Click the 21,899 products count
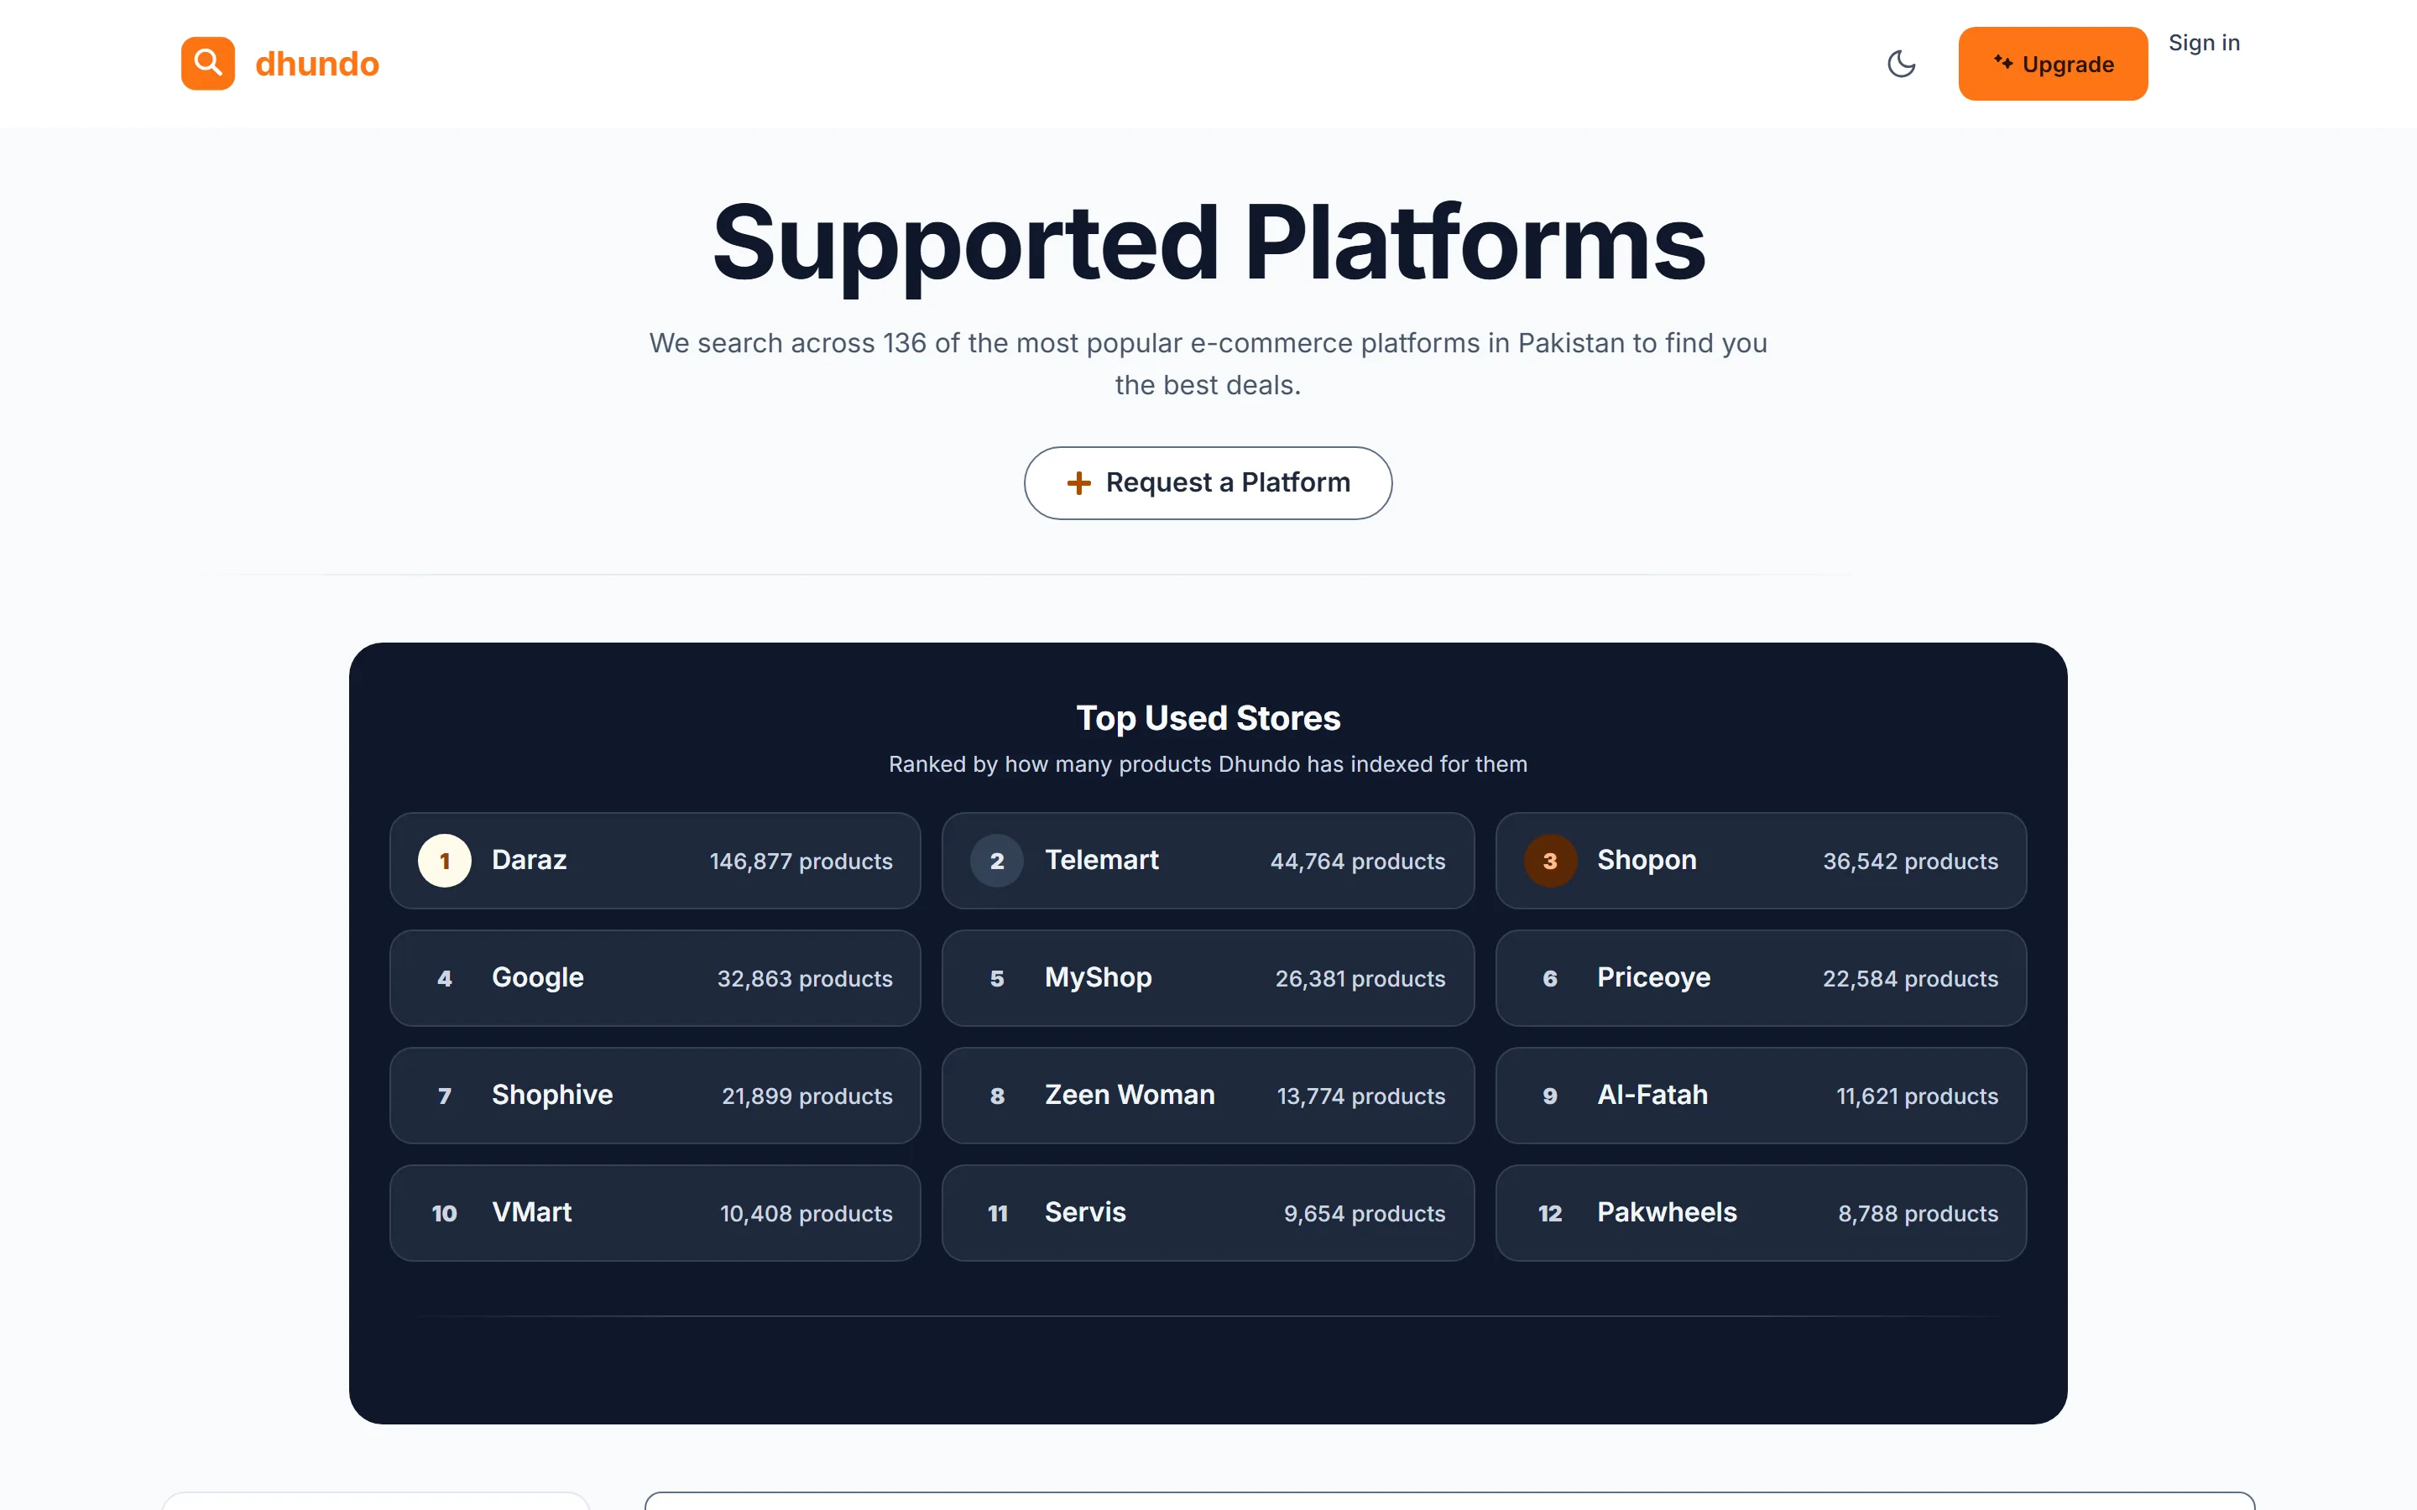2417x1510 pixels. coord(807,1096)
